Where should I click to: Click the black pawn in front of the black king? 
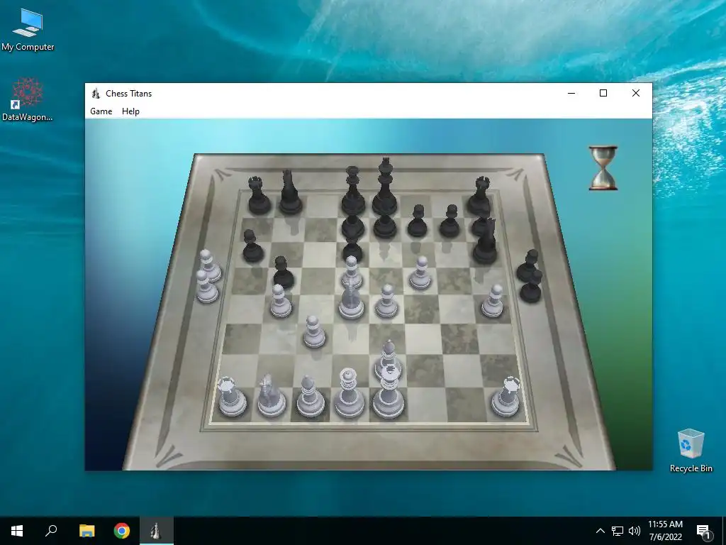(385, 225)
